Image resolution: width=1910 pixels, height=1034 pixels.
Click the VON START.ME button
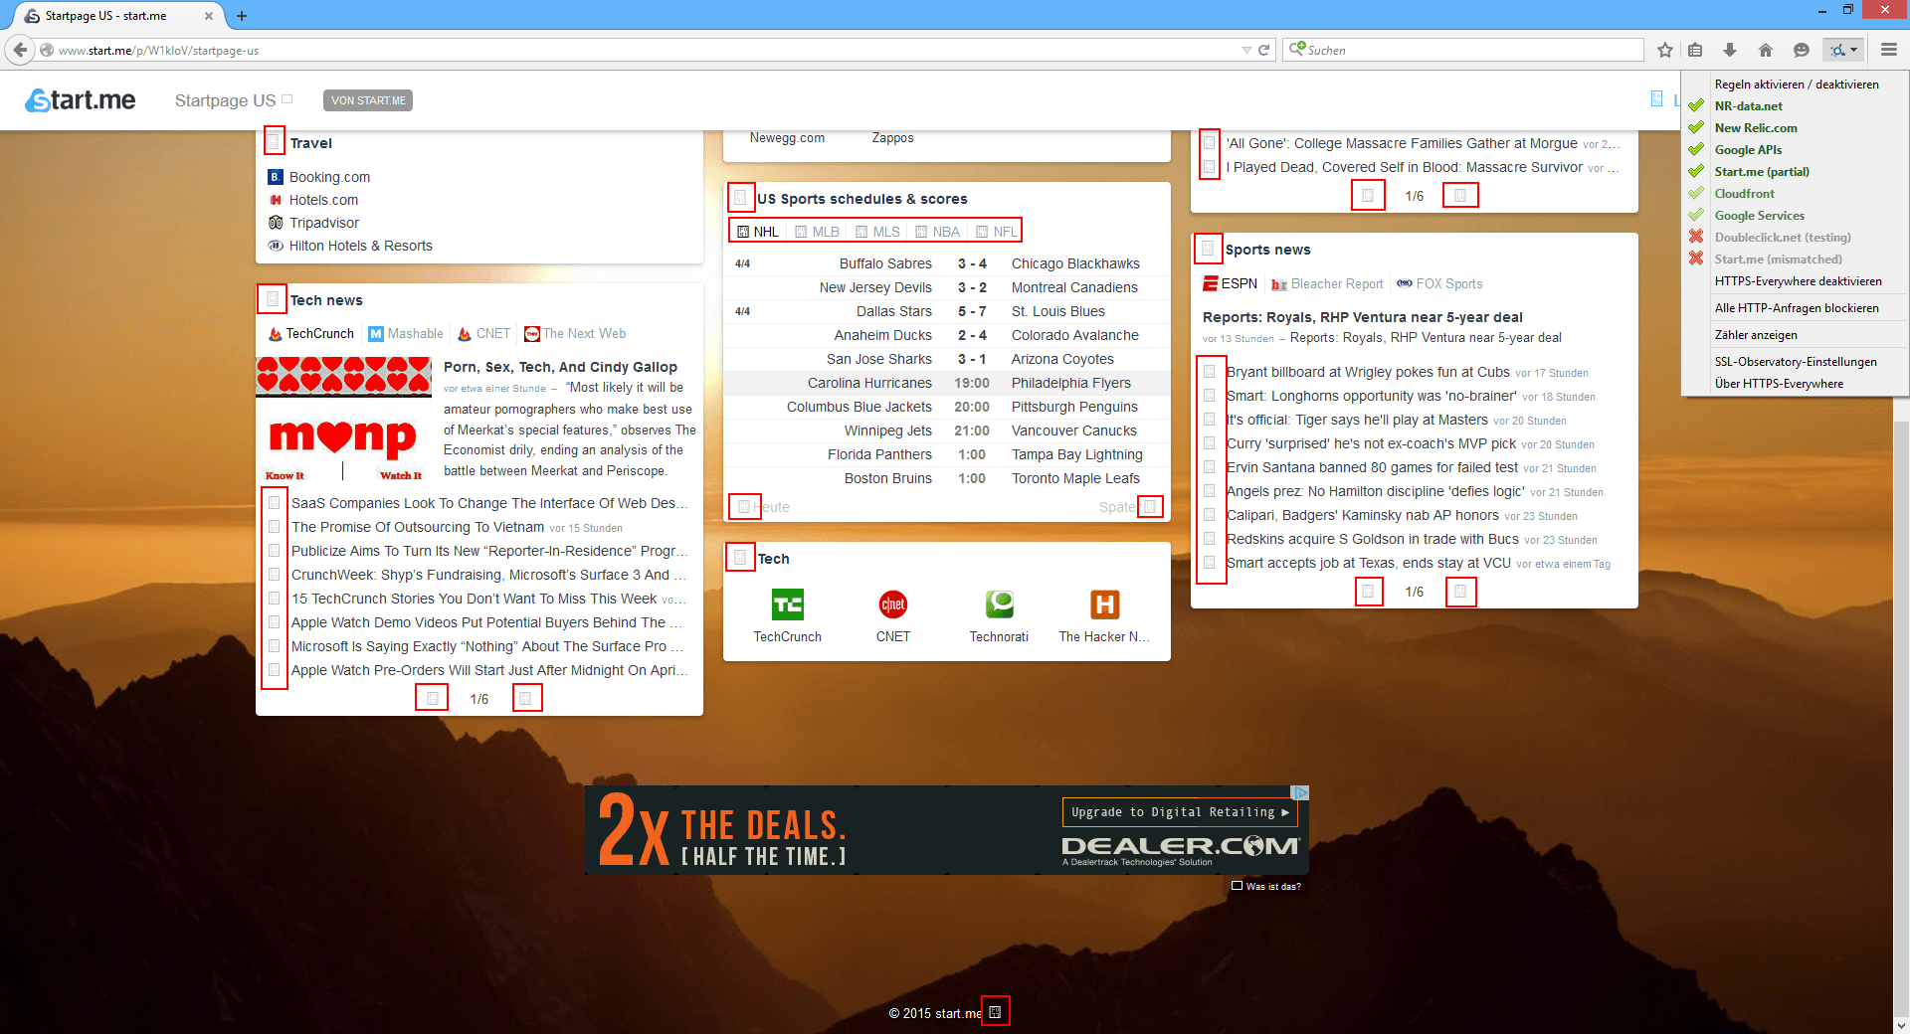tap(368, 100)
